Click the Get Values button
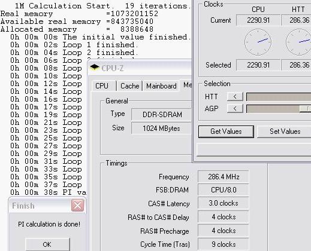This screenshot has width=311, height=251. click(x=226, y=131)
